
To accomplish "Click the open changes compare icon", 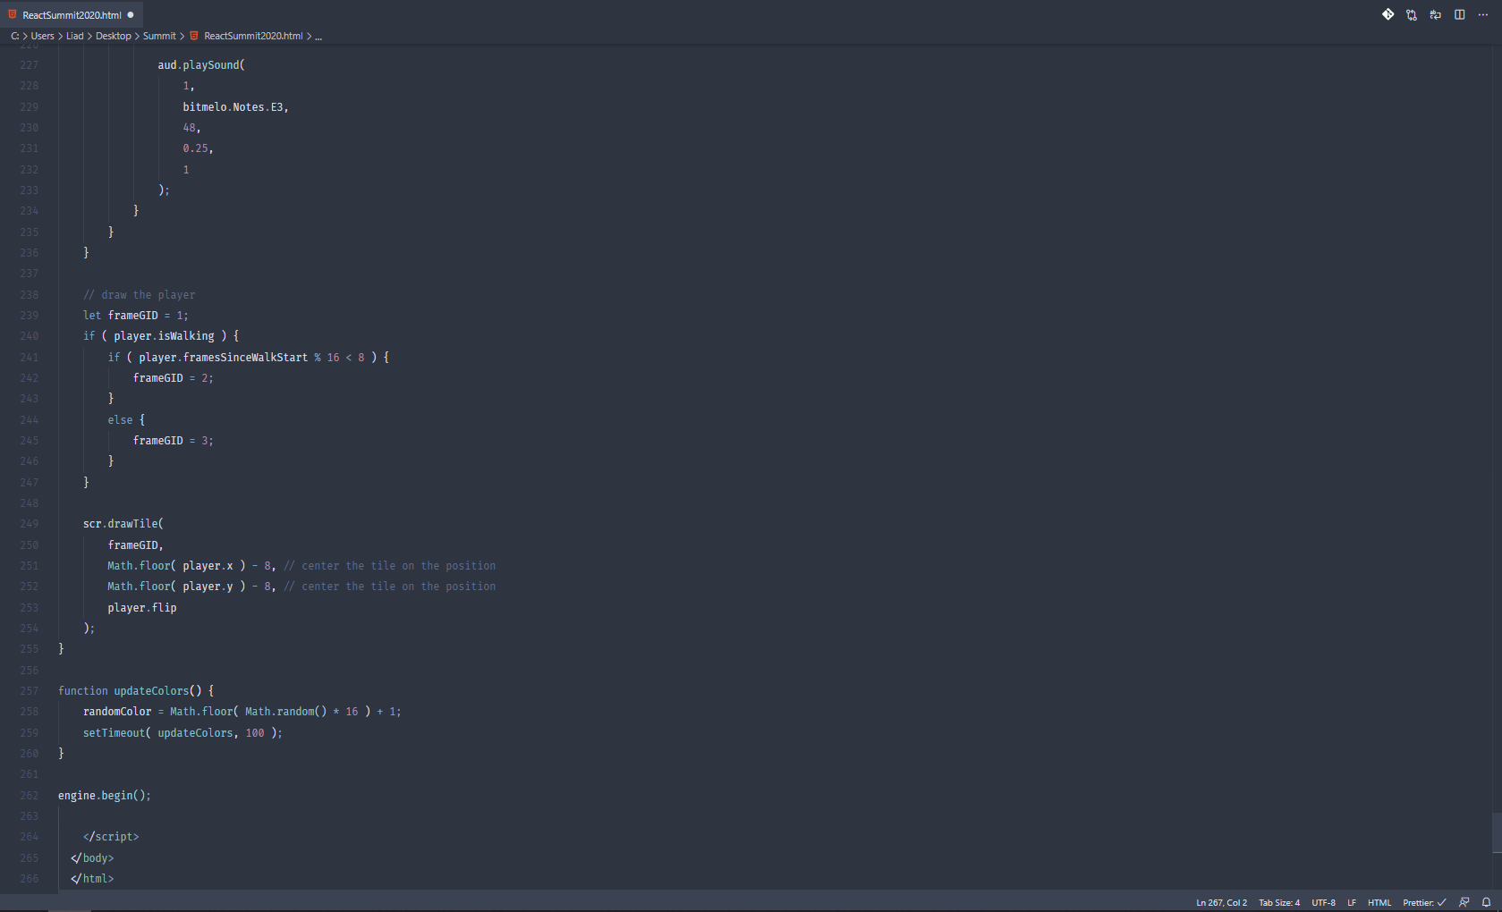I will coord(1412,14).
